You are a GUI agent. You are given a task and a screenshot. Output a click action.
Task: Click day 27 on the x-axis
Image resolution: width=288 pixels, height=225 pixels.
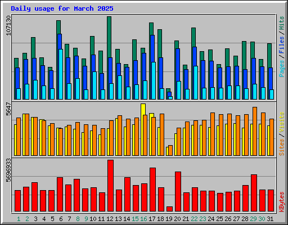[x=236, y=219]
